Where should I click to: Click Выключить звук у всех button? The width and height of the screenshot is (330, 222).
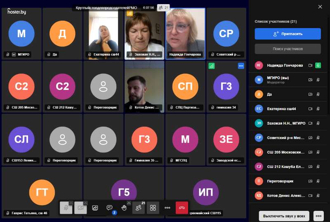click(x=284, y=216)
